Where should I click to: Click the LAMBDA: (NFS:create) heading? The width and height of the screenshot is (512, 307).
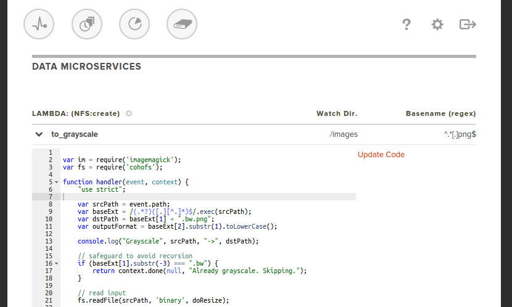coord(76,113)
